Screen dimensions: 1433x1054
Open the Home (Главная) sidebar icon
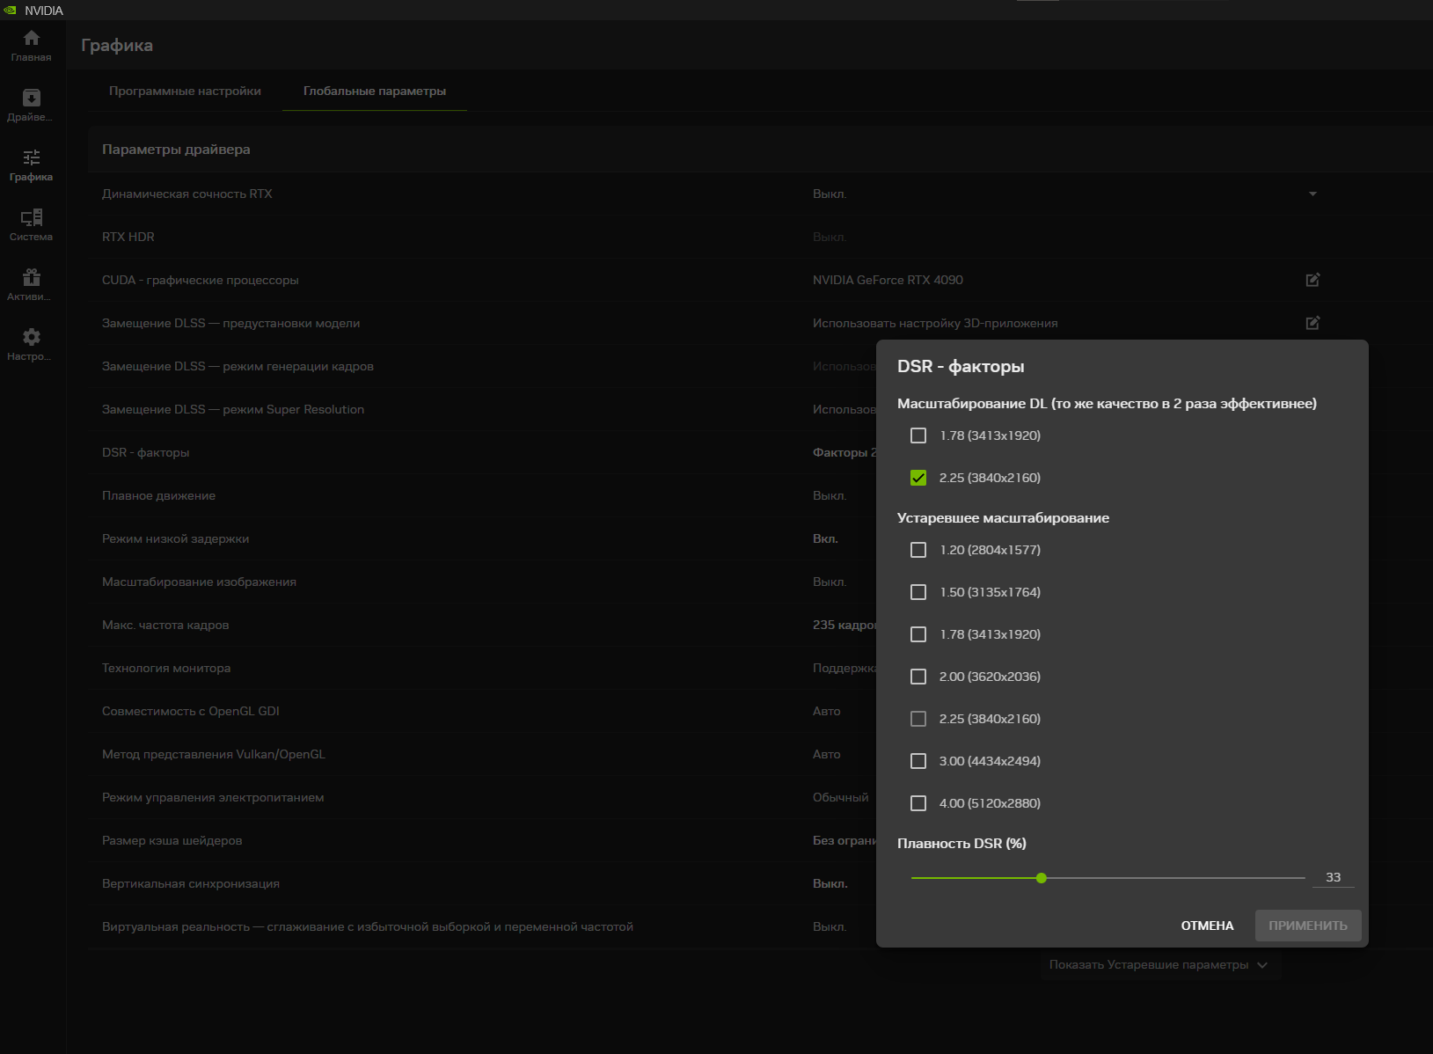click(32, 39)
